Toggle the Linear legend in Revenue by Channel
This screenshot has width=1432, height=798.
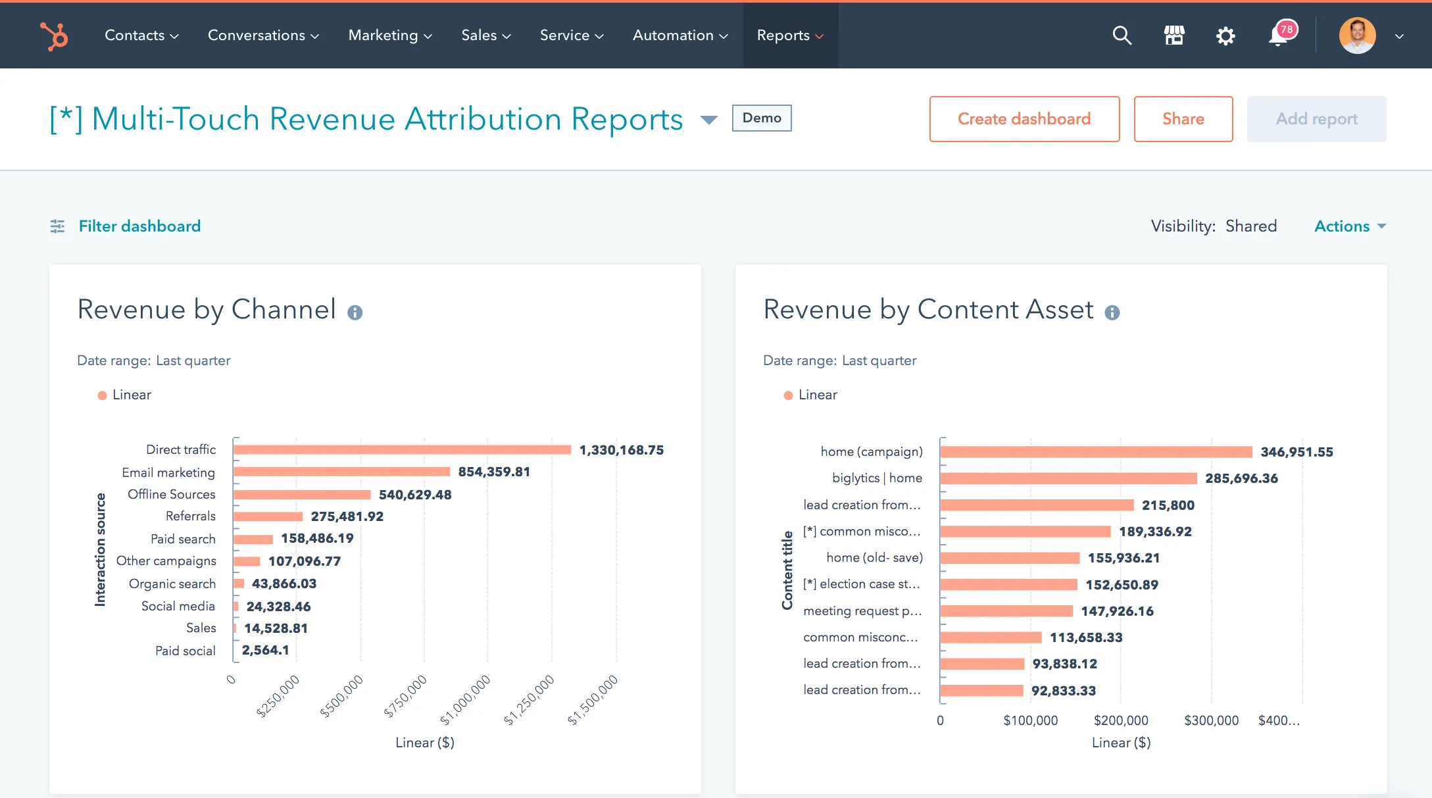[x=124, y=395]
